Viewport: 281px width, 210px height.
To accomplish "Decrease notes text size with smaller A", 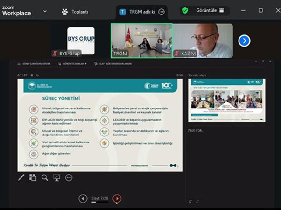I will click(x=197, y=202).
